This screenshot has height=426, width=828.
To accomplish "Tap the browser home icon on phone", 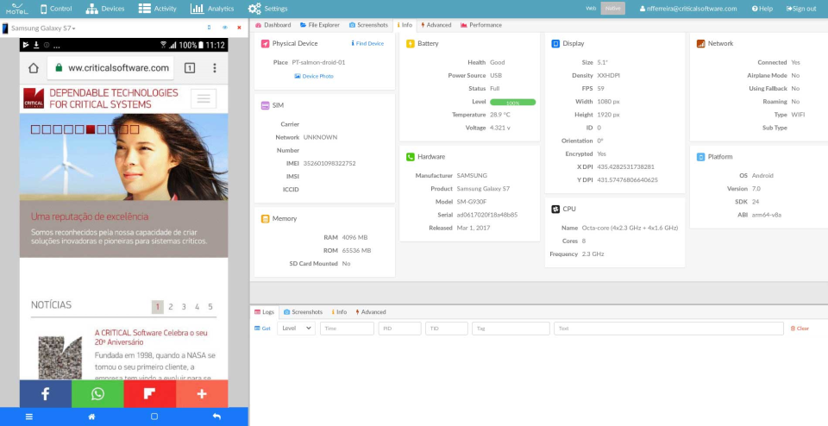I will 34,68.
